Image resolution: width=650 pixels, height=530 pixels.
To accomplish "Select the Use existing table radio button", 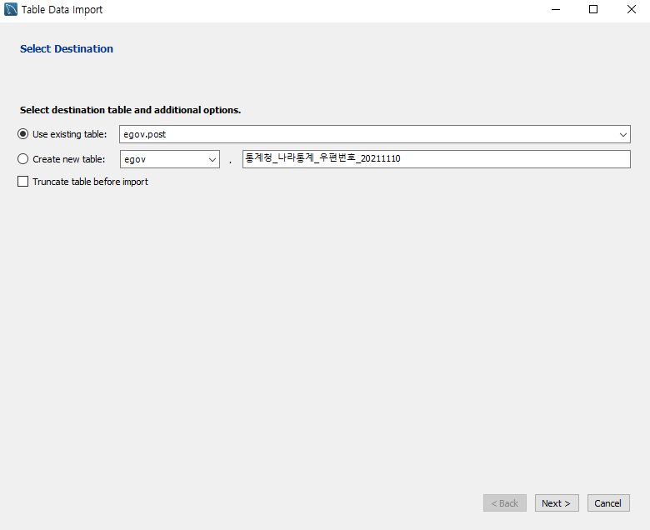I will click(x=22, y=134).
